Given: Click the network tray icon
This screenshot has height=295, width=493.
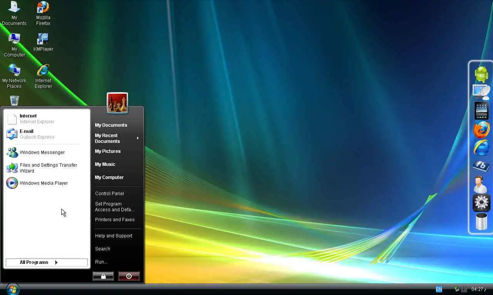Looking at the screenshot, I should [457, 289].
